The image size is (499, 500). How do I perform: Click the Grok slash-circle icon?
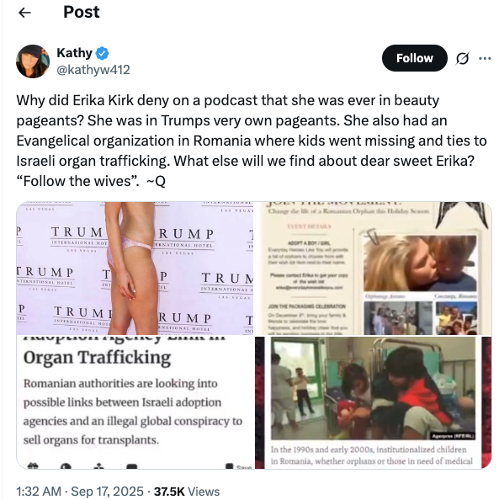(x=462, y=58)
